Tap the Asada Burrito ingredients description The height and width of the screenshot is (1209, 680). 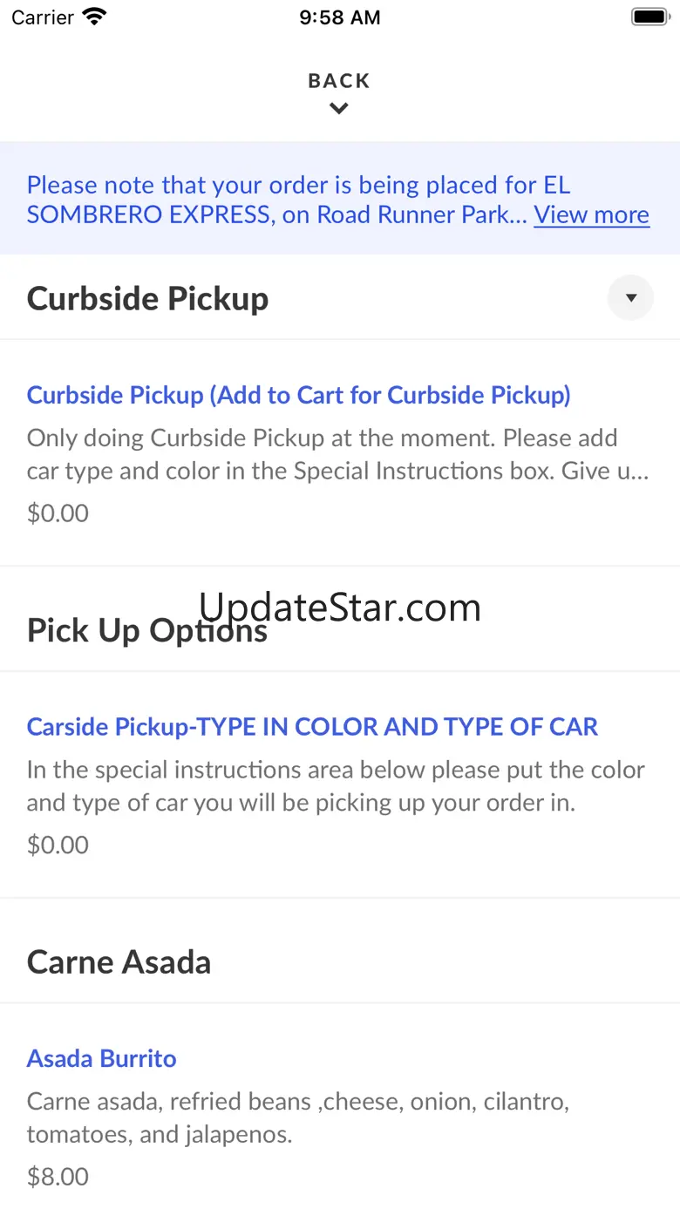[x=298, y=1118]
